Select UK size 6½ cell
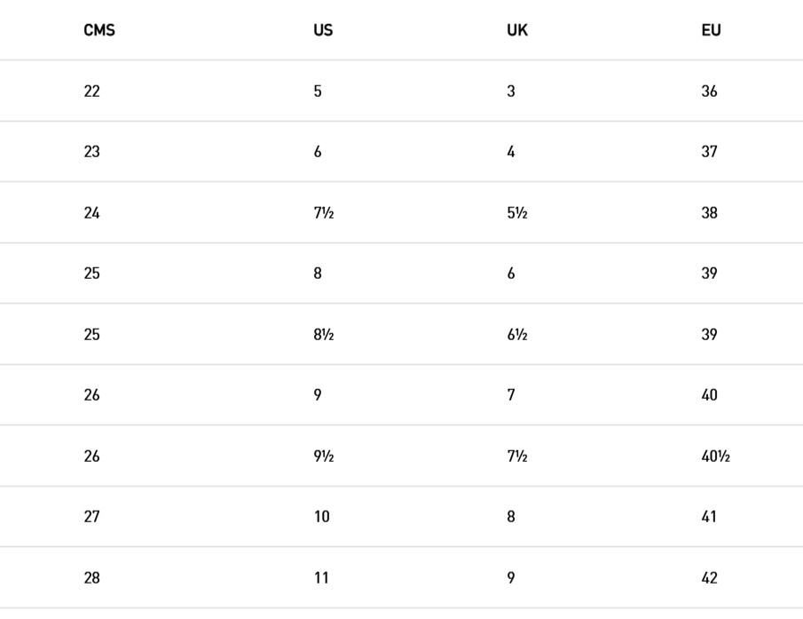The image size is (803, 619). point(517,335)
